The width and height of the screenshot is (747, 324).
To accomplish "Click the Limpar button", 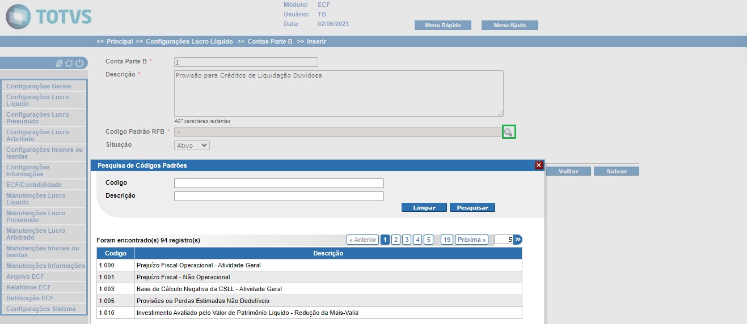I will (x=424, y=208).
